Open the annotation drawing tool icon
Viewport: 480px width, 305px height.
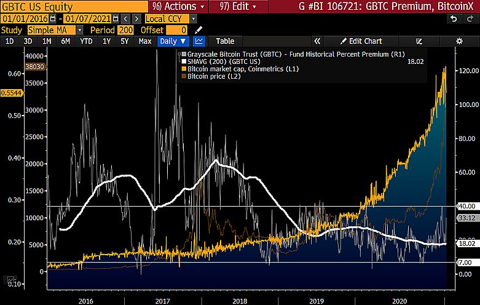tap(419, 41)
